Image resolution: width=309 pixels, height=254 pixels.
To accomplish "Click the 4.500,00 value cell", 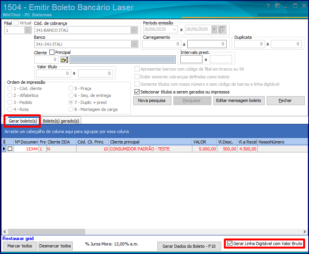I will pyautogui.click(x=247, y=149).
